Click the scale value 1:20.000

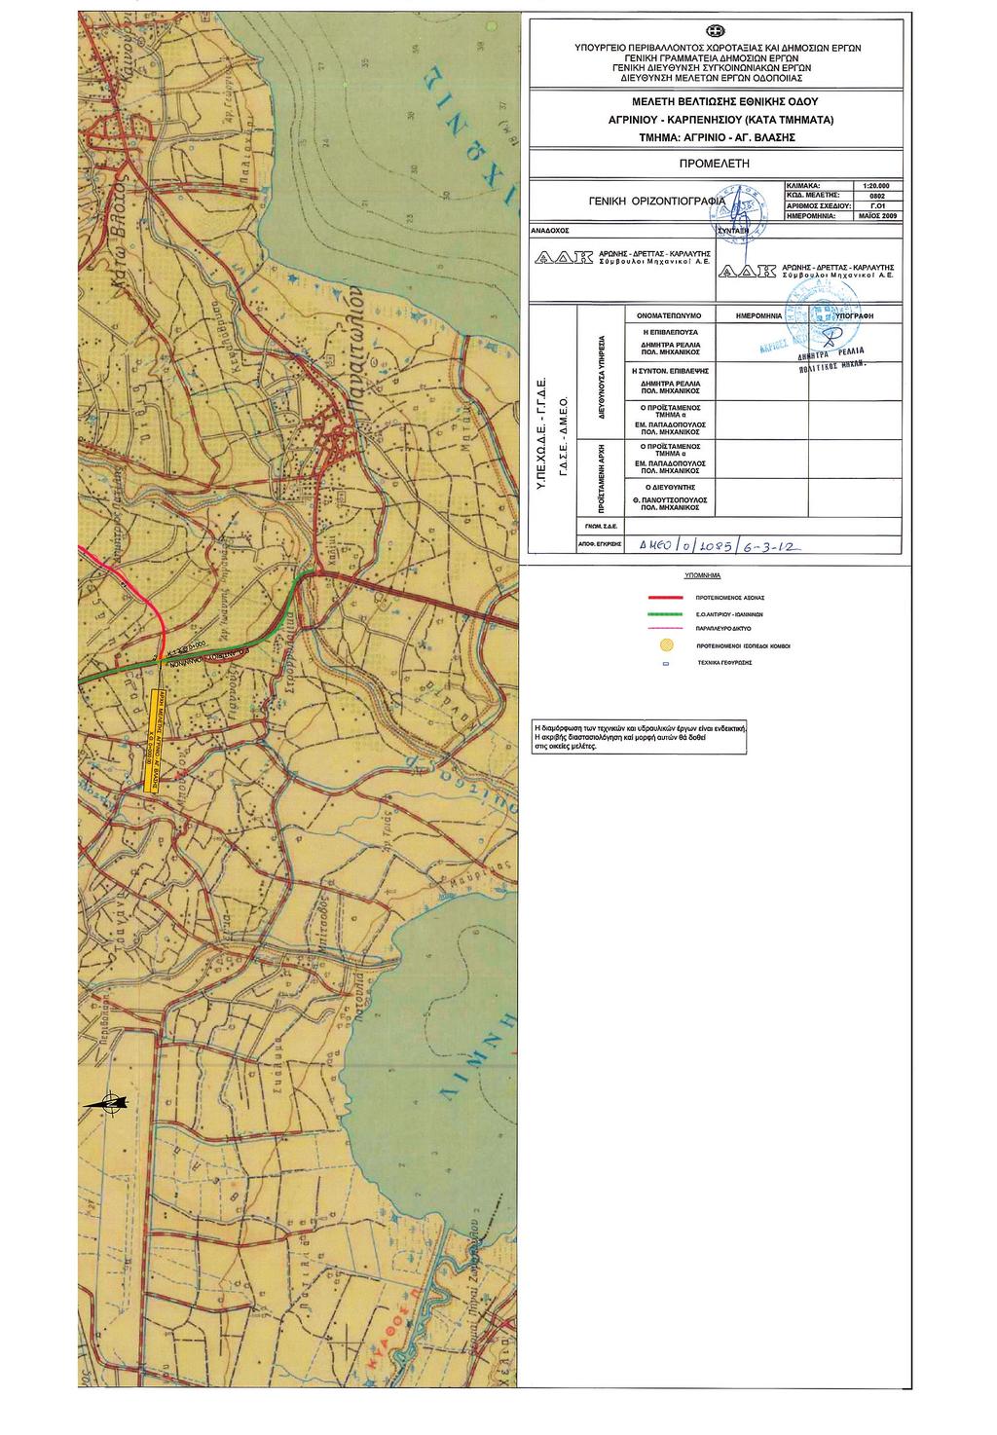click(879, 185)
